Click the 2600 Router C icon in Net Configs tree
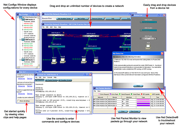Viewport: 182px width, 127px height. pyautogui.click(x=23, y=60)
